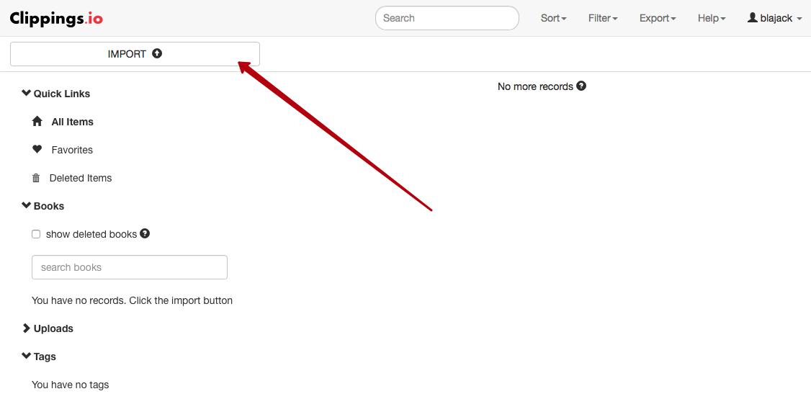
Task: Open the Filter dropdown menu
Action: coord(602,18)
